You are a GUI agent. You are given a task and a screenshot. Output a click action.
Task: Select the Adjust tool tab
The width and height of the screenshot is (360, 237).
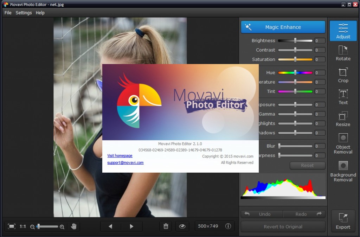coord(343,31)
